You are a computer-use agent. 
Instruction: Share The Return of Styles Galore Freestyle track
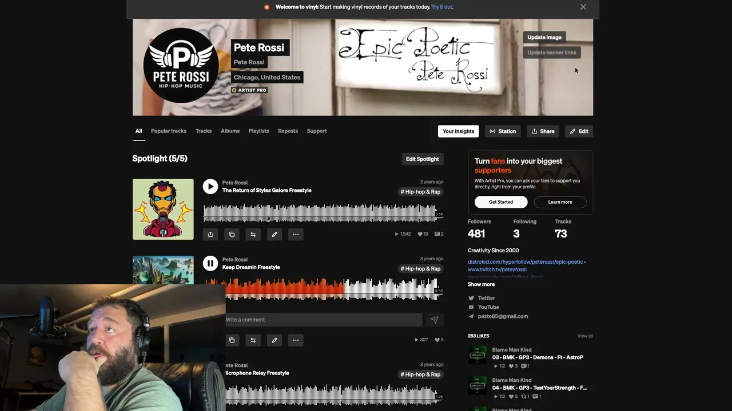pos(210,234)
